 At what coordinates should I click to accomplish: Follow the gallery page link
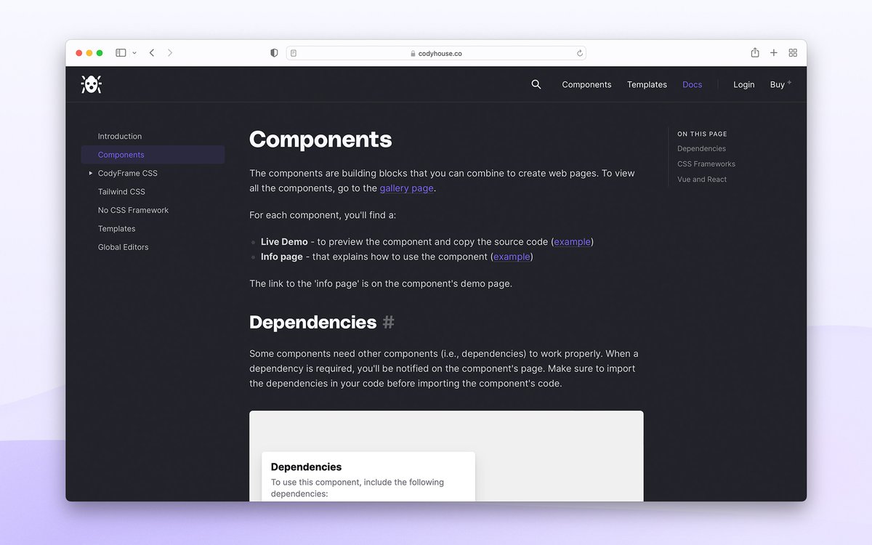click(x=407, y=188)
